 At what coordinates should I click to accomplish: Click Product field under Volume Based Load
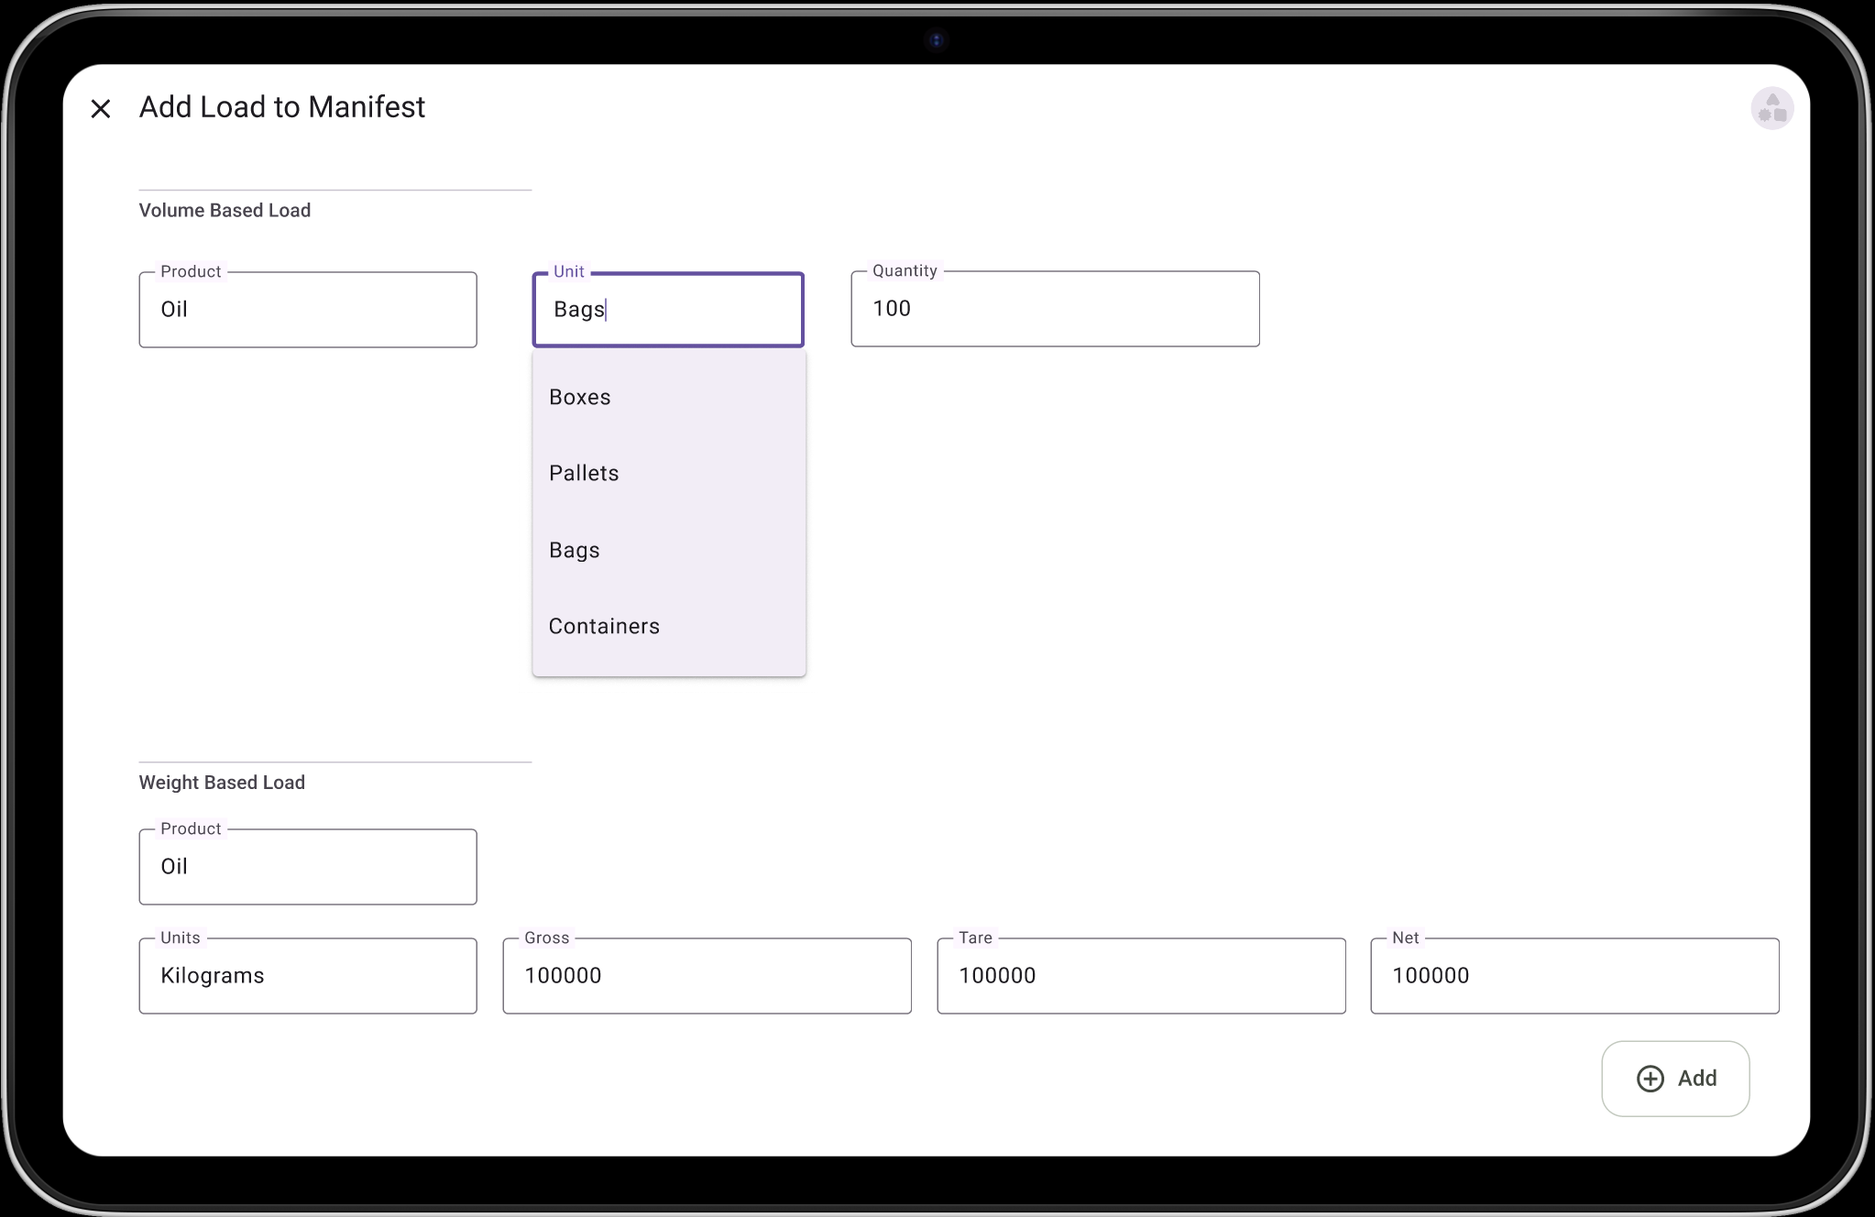(x=307, y=310)
